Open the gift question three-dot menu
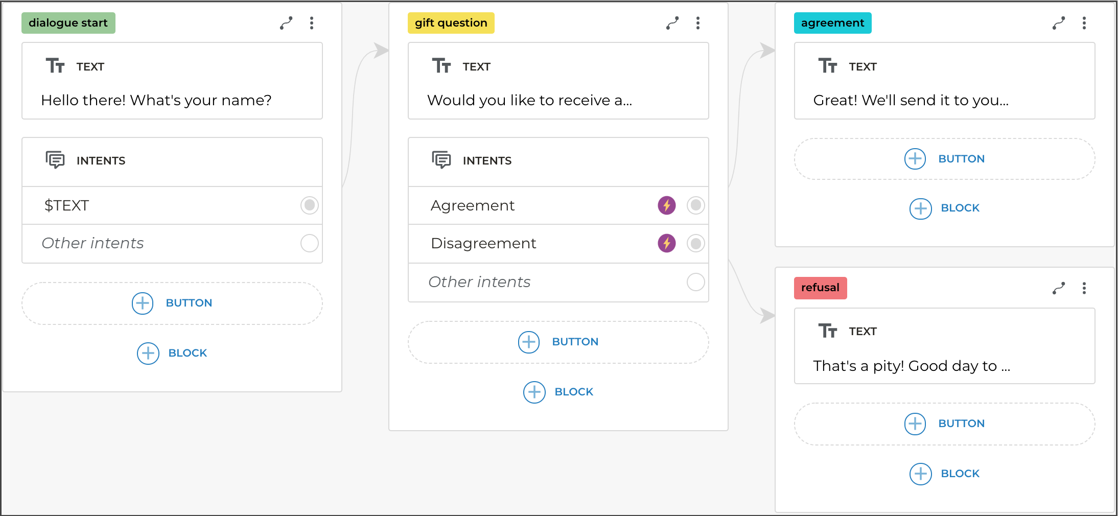The width and height of the screenshot is (1118, 516). tap(698, 23)
